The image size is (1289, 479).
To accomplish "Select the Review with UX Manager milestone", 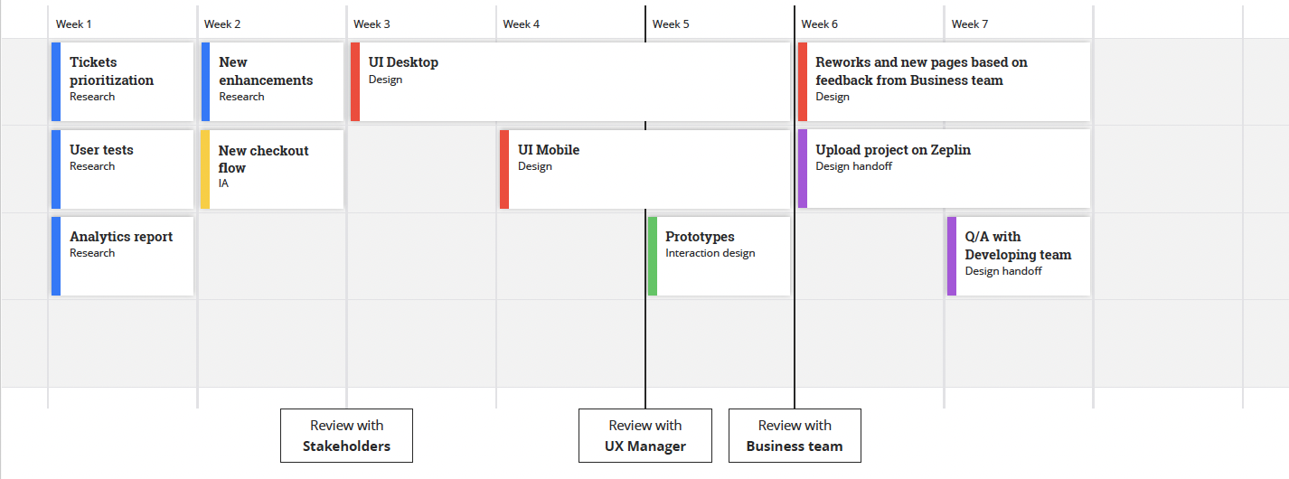I will pos(645,436).
